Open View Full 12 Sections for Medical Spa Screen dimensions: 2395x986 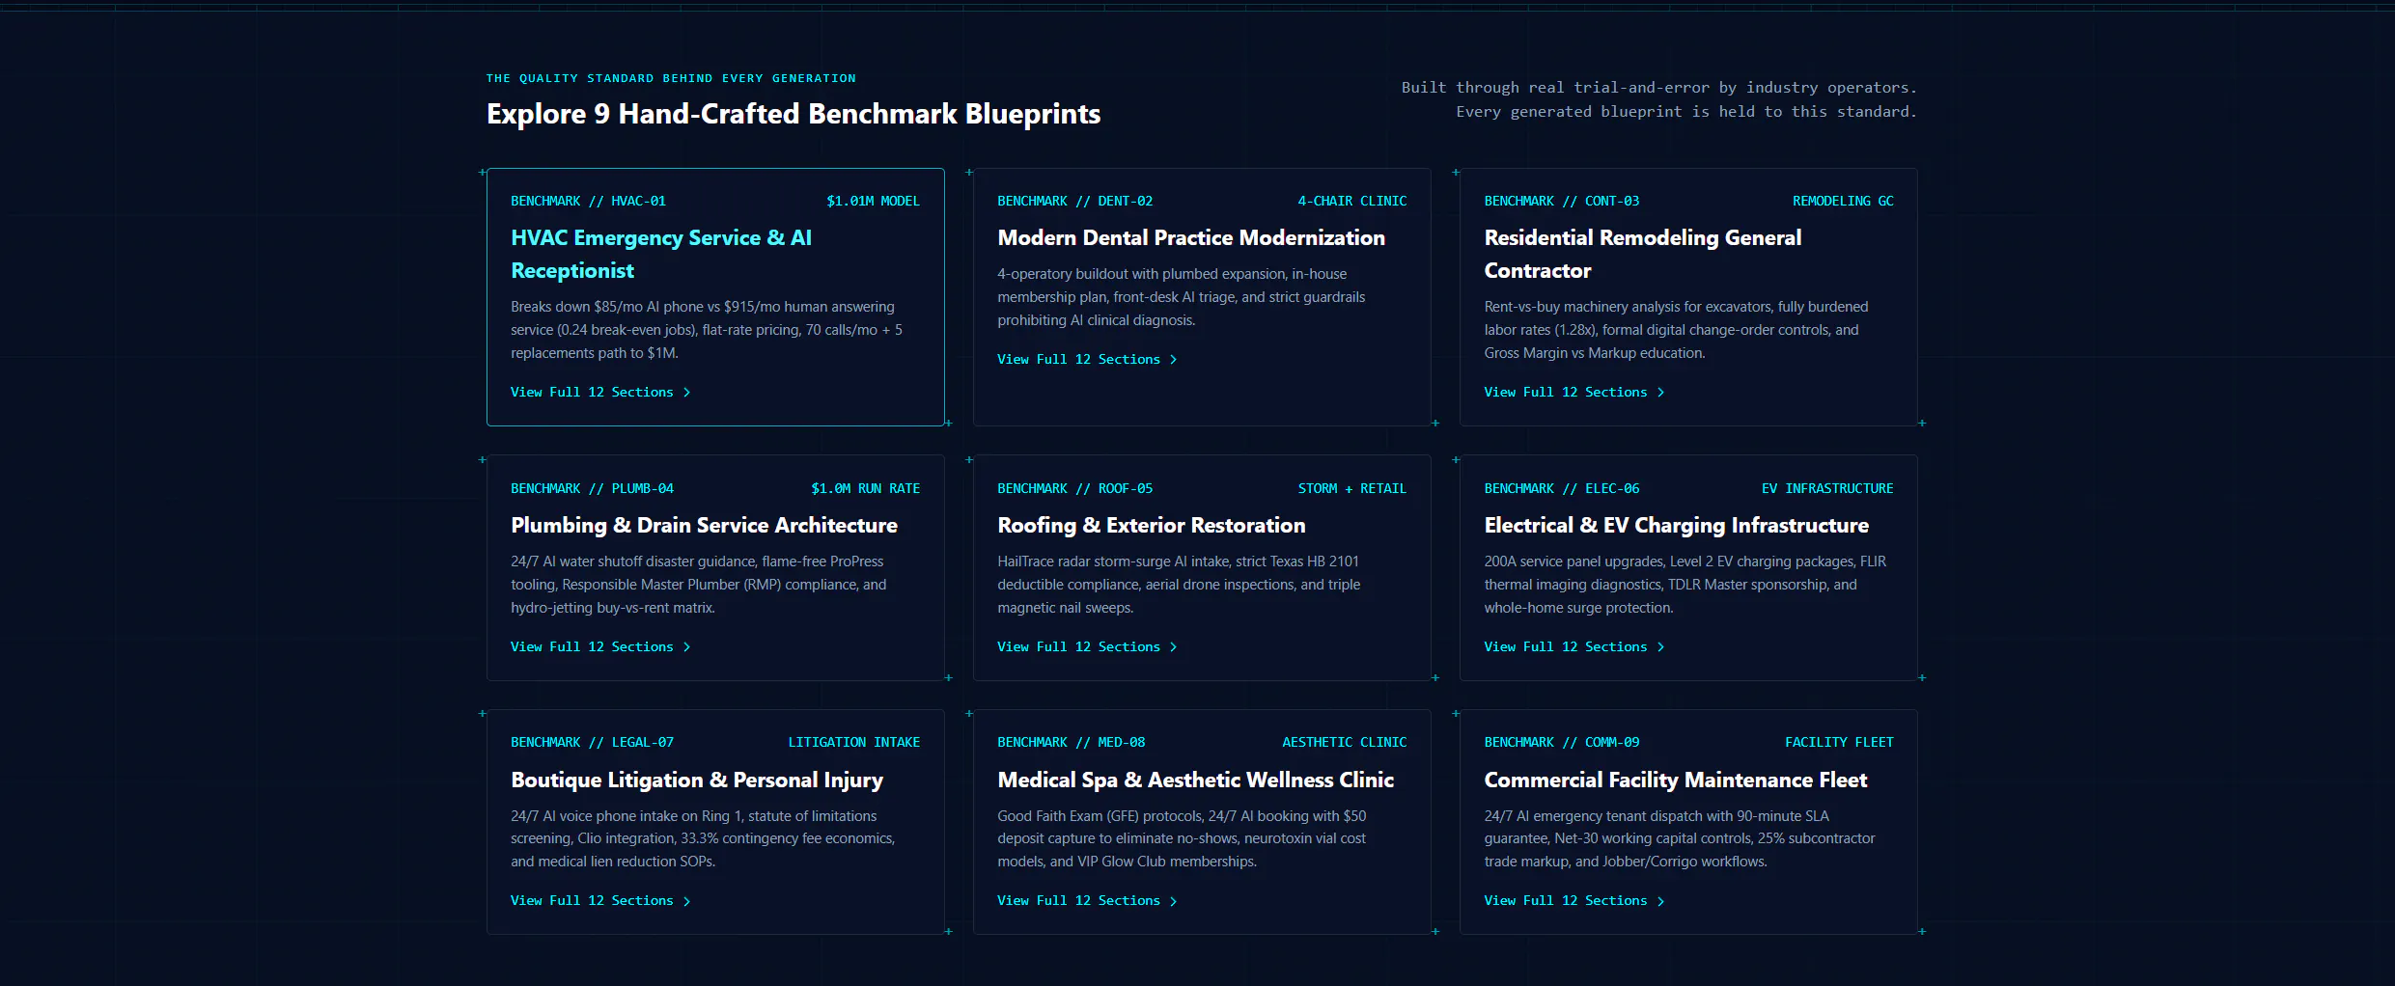[x=1087, y=901]
